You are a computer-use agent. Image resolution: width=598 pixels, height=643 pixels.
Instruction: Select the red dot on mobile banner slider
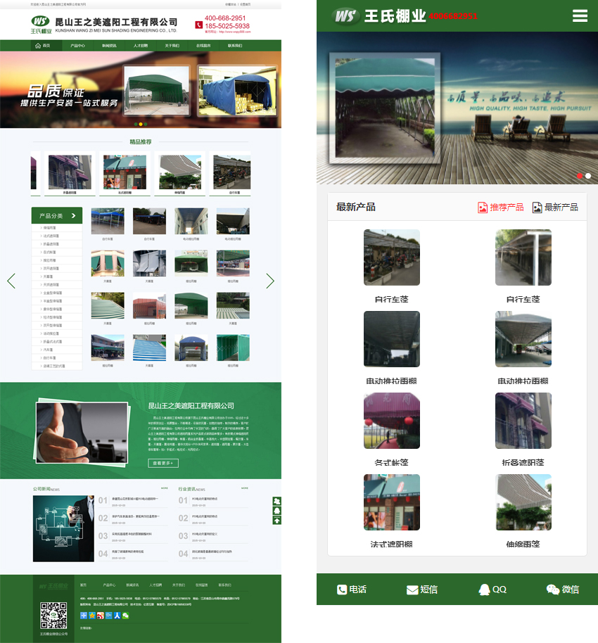click(x=580, y=176)
